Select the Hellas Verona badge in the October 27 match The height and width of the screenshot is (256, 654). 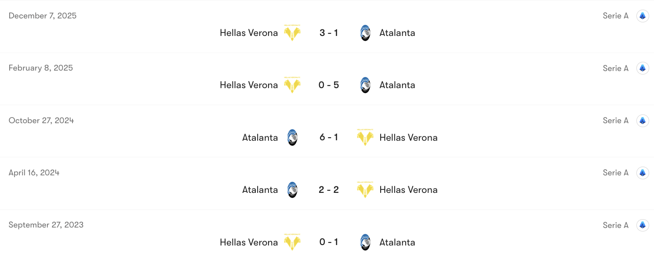click(x=365, y=137)
